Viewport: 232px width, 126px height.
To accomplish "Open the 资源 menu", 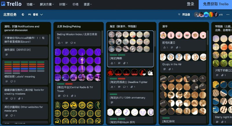I will (88, 4).
